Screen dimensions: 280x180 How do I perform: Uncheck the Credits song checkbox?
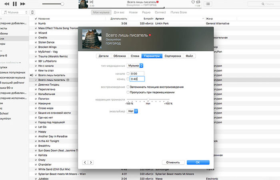[x=36, y=38]
